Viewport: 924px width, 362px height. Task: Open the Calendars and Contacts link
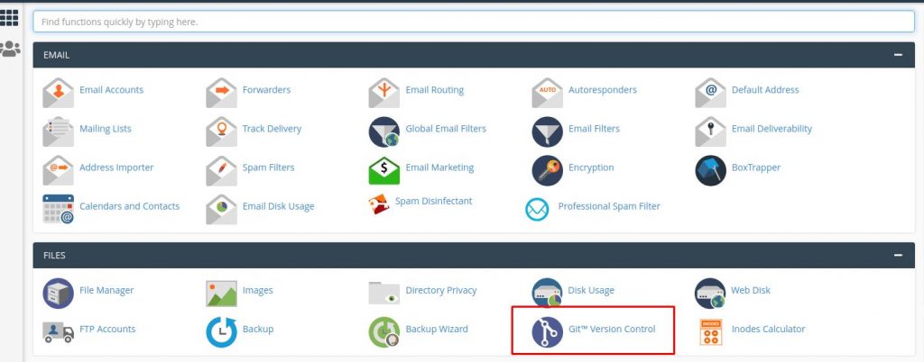click(129, 206)
